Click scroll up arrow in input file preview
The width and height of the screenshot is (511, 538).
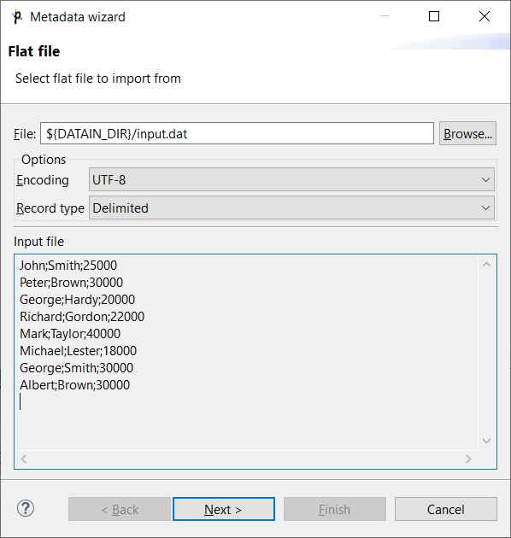coord(486,265)
